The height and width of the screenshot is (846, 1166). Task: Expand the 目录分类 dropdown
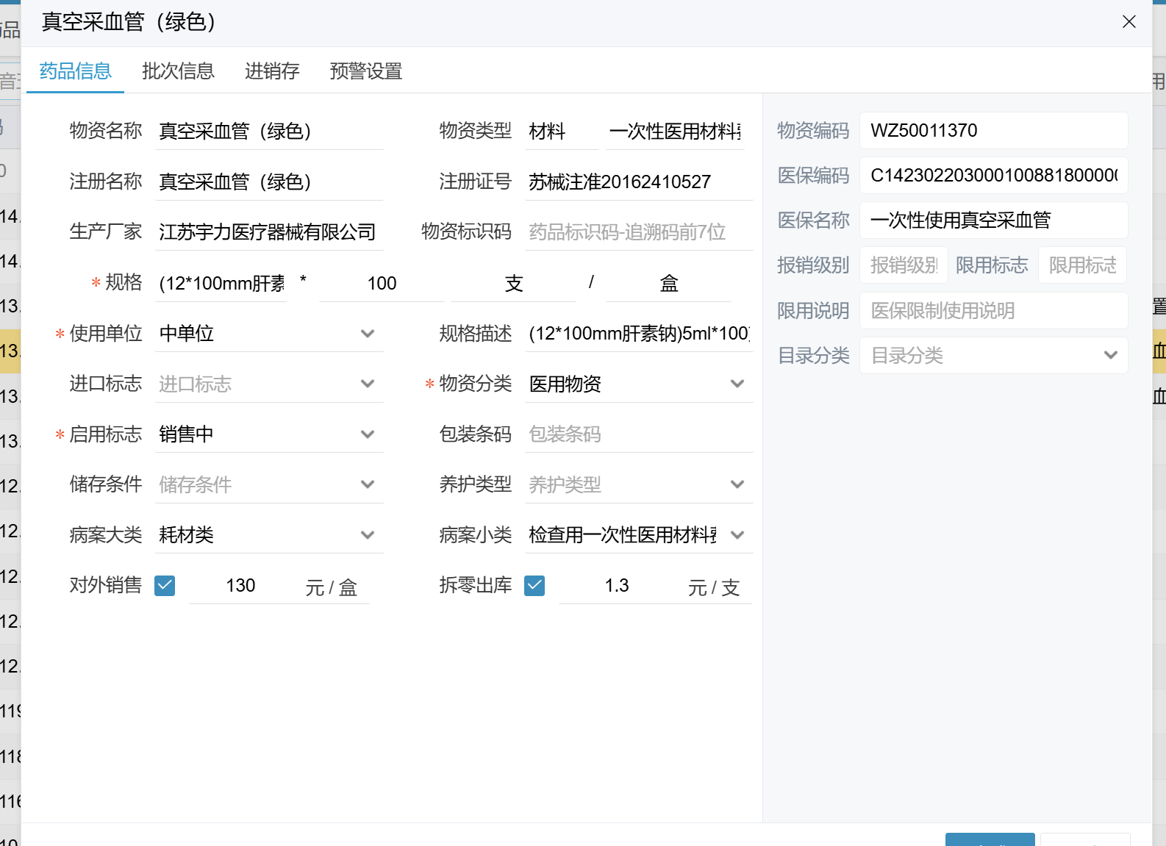(1110, 356)
